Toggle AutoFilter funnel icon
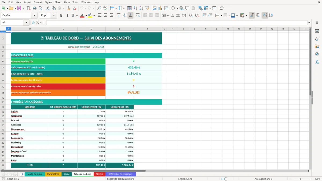The width and height of the screenshot is (322, 181). pyautogui.click(x=147, y=8)
